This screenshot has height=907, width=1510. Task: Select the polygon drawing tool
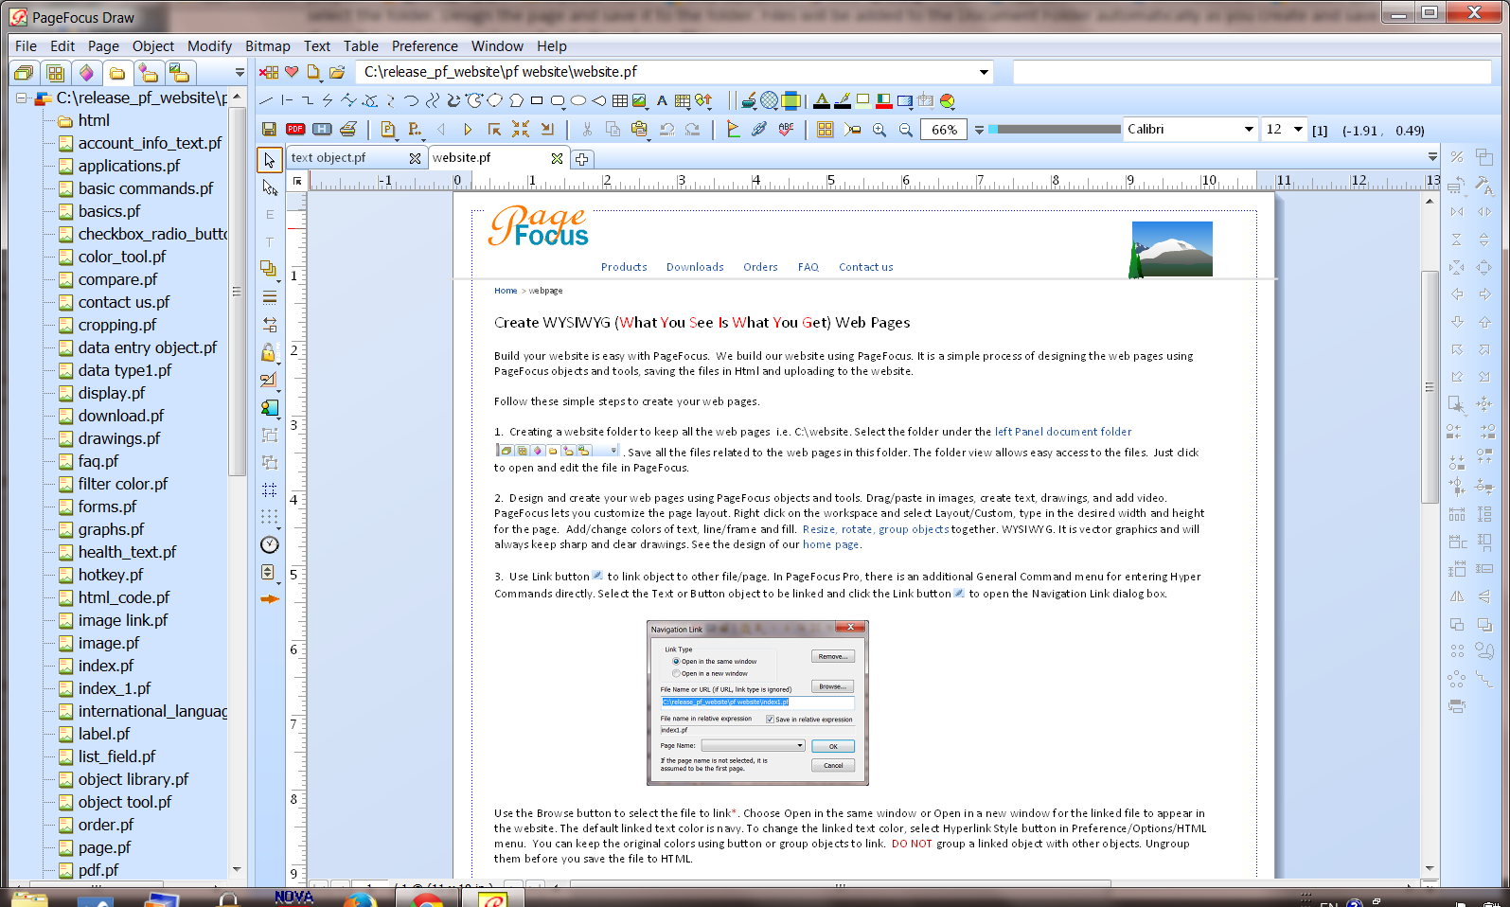pos(516,100)
